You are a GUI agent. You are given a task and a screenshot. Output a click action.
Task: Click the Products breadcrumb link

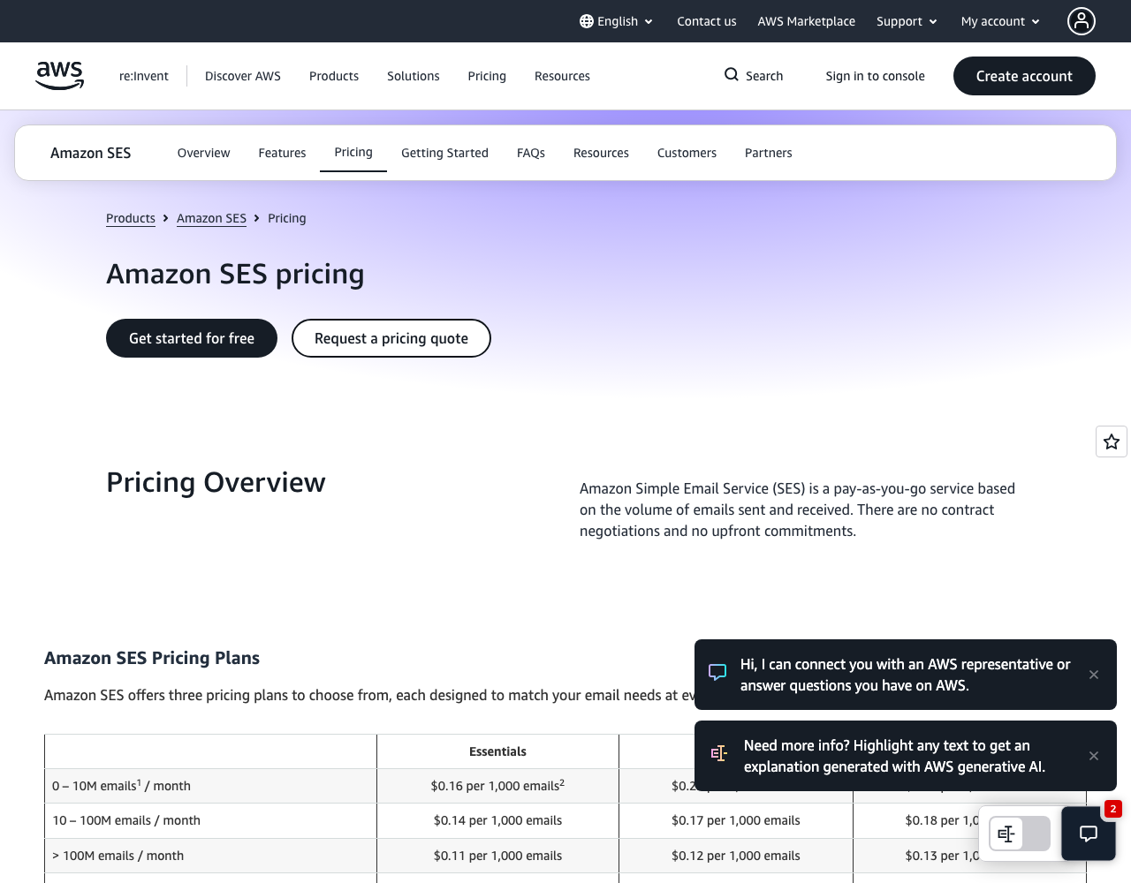(131, 218)
